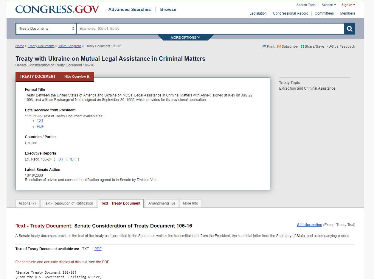Open the Treaty Documents search scope dropdown
Image resolution: width=374 pixels, height=279 pixels.
[x=46, y=29]
